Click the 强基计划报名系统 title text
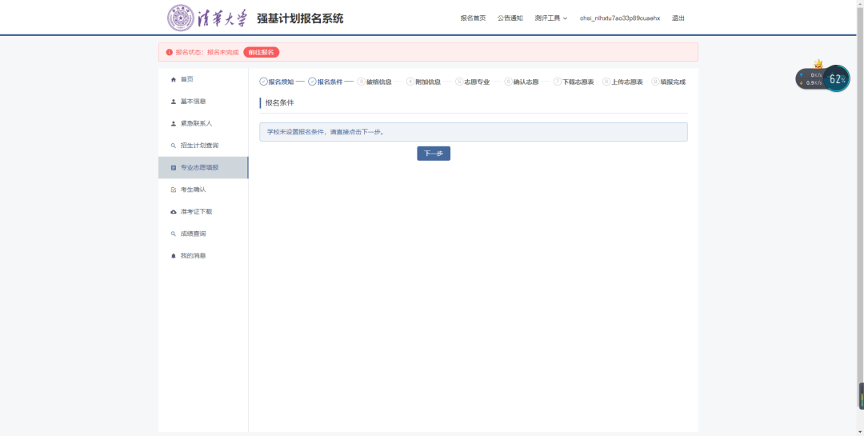 pyautogui.click(x=300, y=18)
